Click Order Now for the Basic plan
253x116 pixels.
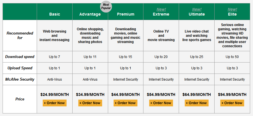click(x=54, y=103)
